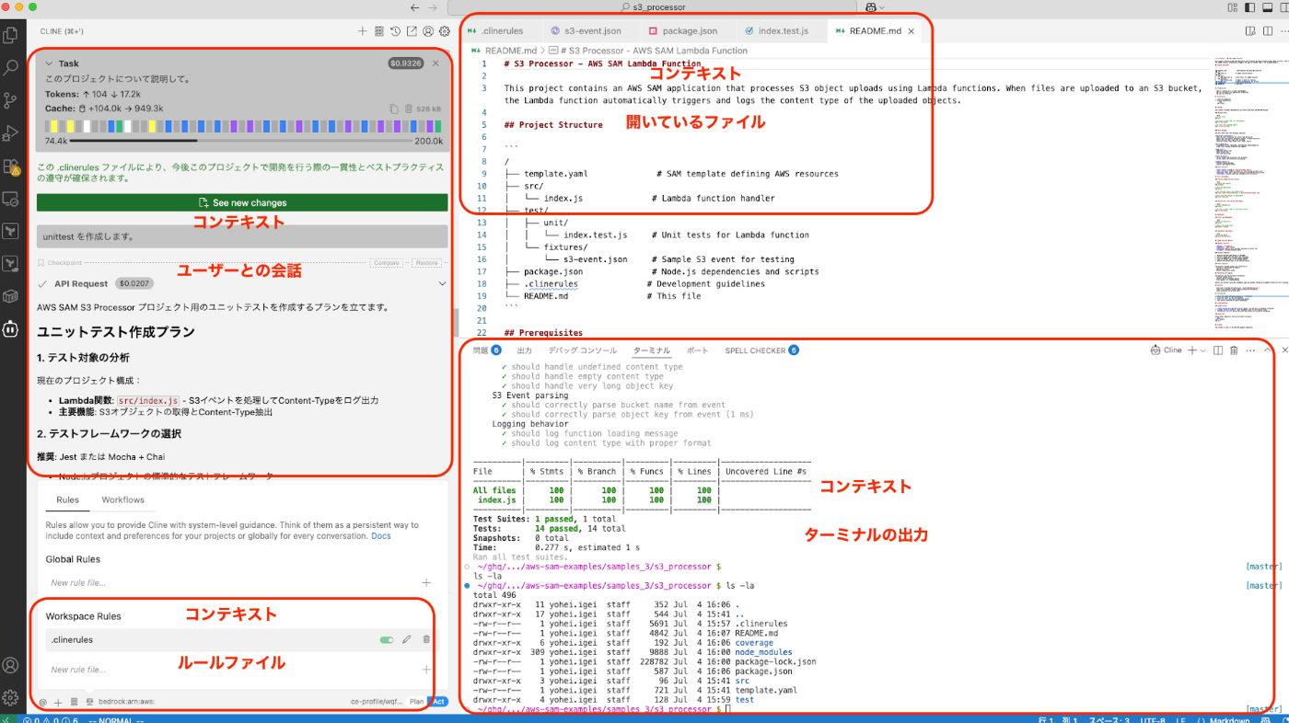
Task: Open Cline MCP servers icon
Action: (x=378, y=31)
